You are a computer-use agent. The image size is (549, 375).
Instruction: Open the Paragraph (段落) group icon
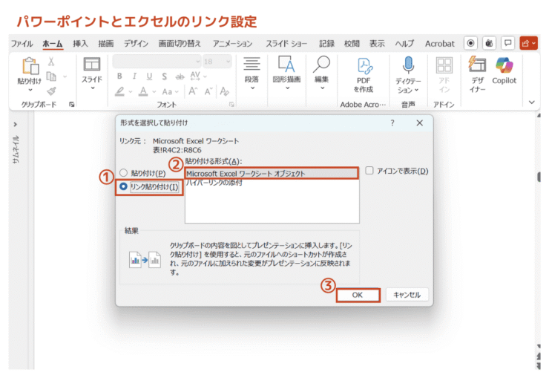coord(252,64)
